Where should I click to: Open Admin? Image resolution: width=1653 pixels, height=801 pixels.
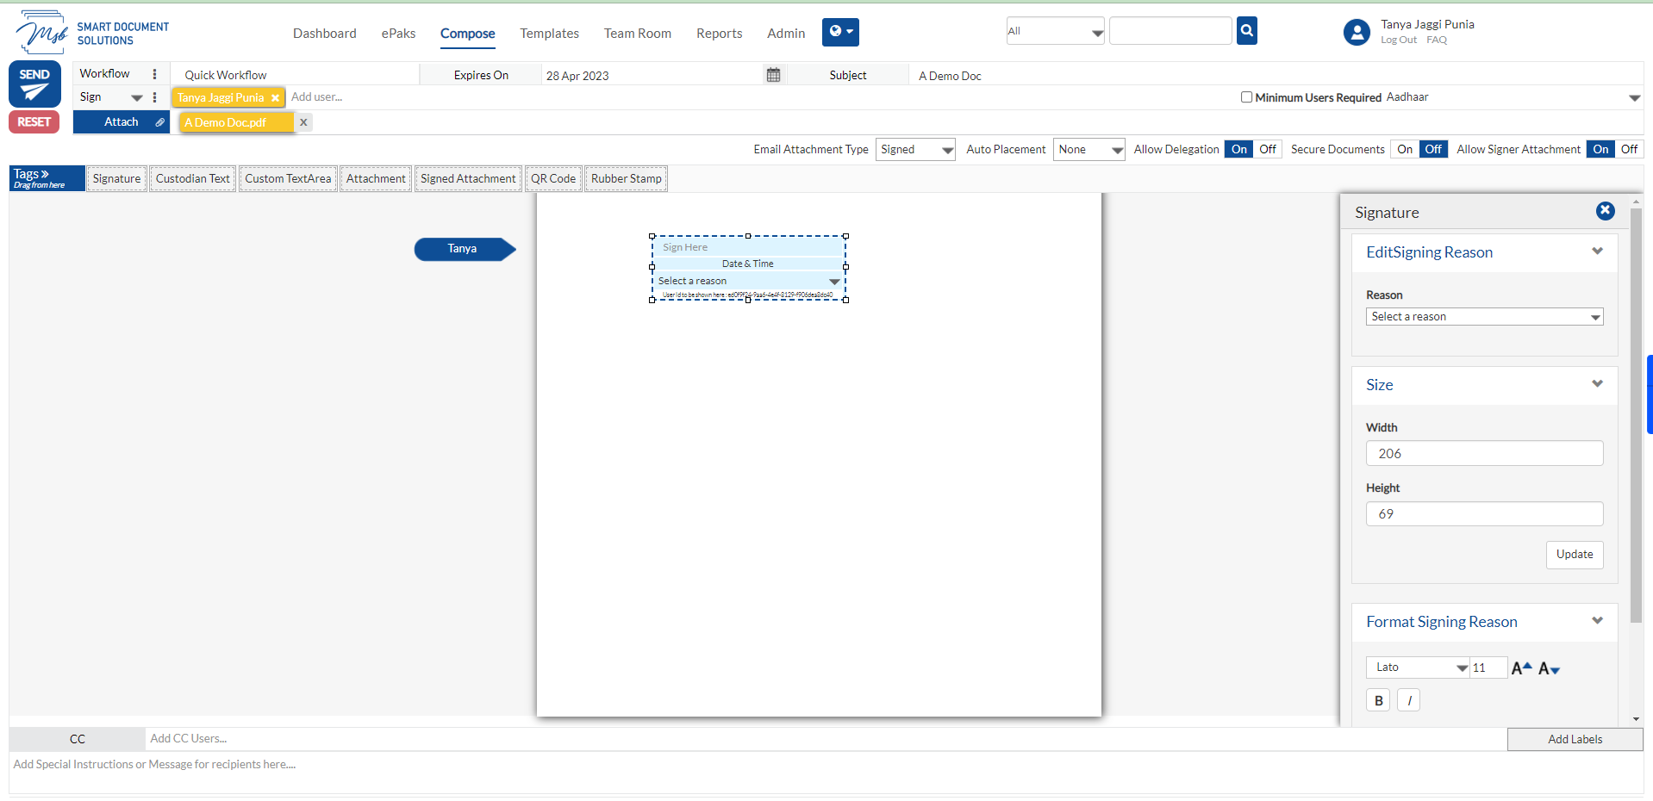[786, 34]
